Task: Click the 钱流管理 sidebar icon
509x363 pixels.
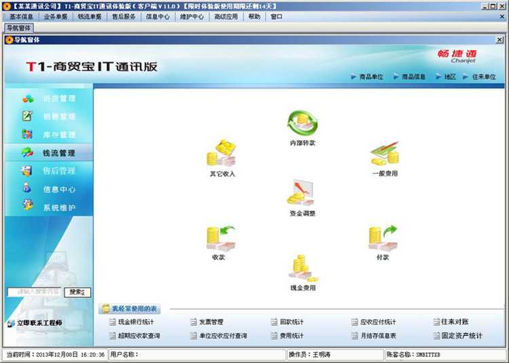Action: (x=27, y=152)
